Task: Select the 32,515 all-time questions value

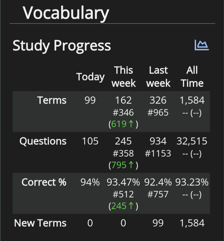Action: (192, 141)
